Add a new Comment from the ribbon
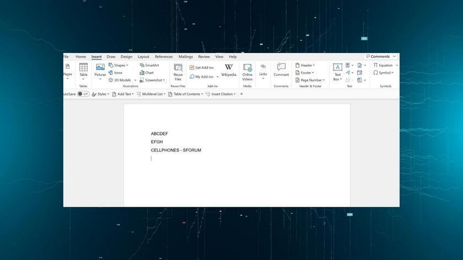 [281, 70]
